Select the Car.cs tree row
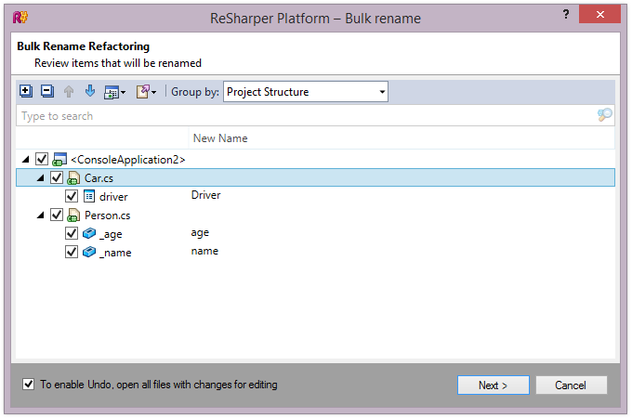The image size is (632, 418). tap(315, 177)
